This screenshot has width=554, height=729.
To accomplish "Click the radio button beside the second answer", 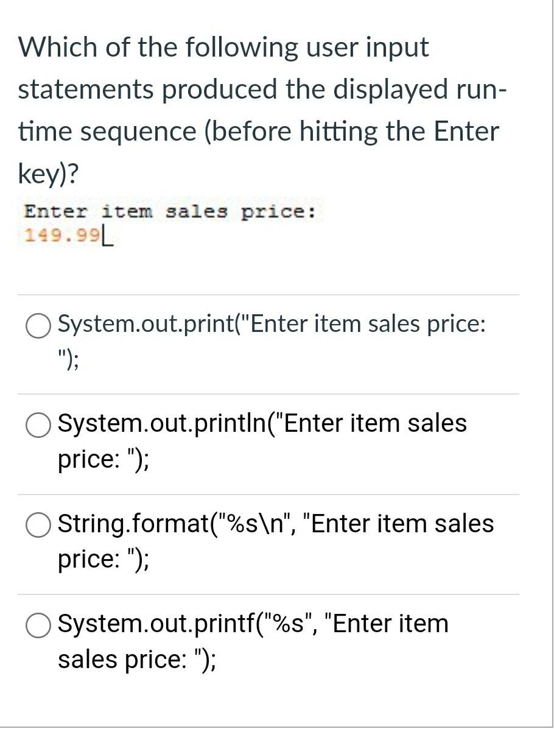I will (38, 424).
